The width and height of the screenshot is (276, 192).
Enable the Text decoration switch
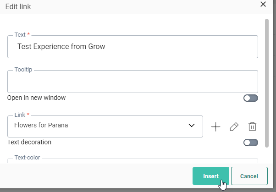[251, 143]
